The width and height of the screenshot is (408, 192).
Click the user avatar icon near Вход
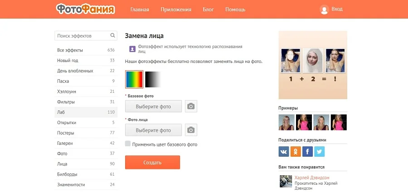pyautogui.click(x=324, y=10)
